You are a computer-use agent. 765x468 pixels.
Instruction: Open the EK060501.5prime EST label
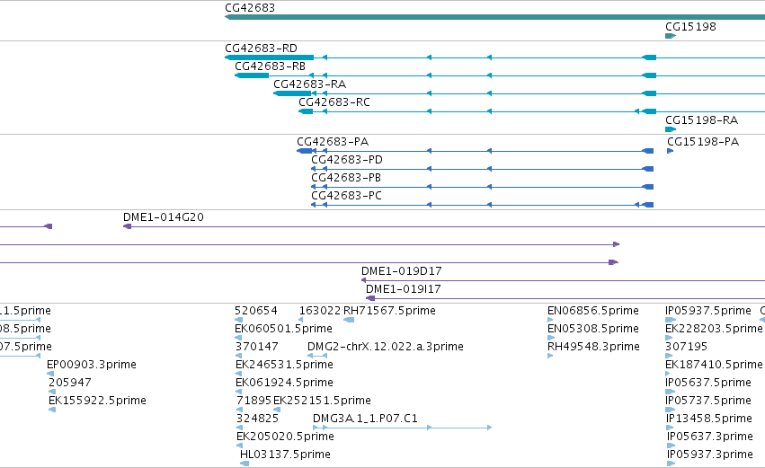point(283,329)
